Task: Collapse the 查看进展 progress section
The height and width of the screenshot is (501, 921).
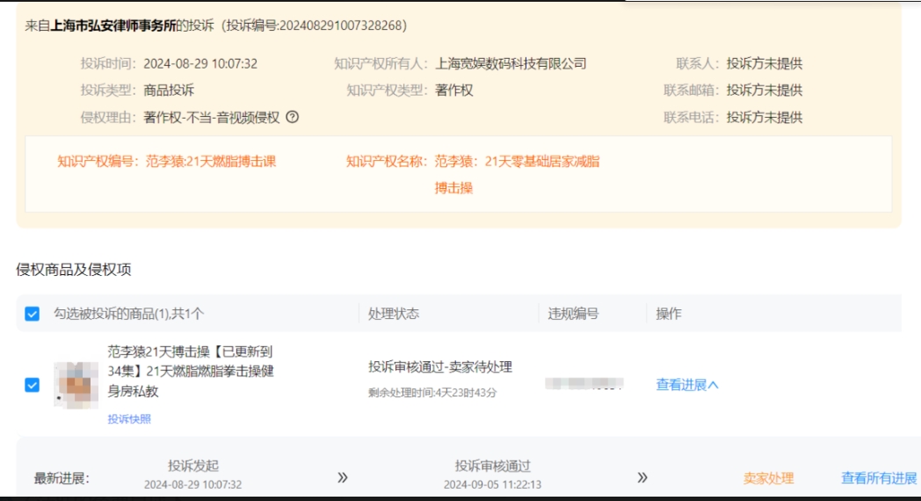Action: pyautogui.click(x=687, y=385)
